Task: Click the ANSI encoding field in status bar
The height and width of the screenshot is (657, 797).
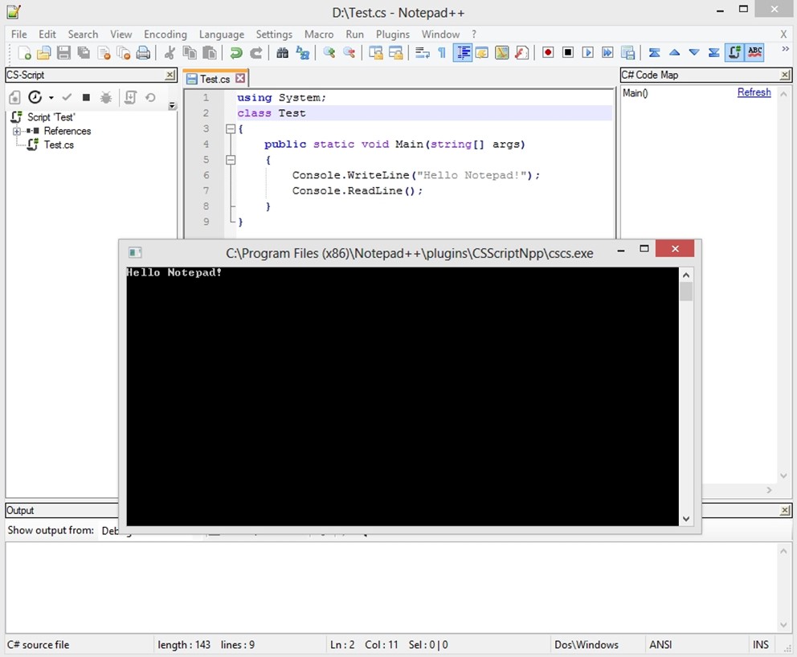Action: tap(660, 644)
